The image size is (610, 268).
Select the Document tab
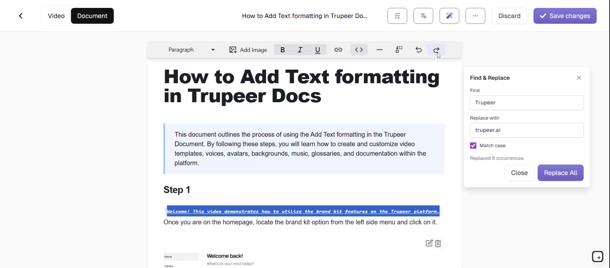tap(92, 16)
